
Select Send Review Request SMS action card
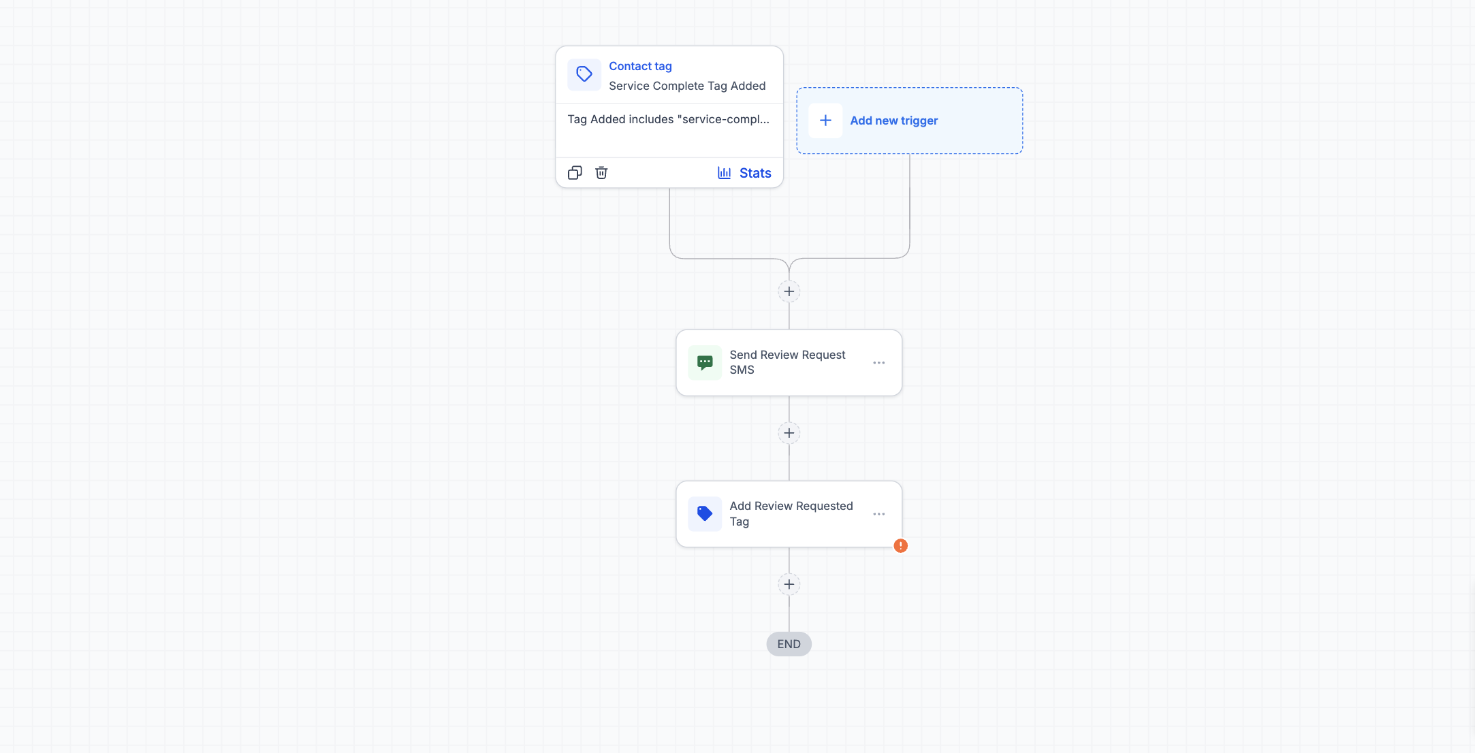click(789, 363)
